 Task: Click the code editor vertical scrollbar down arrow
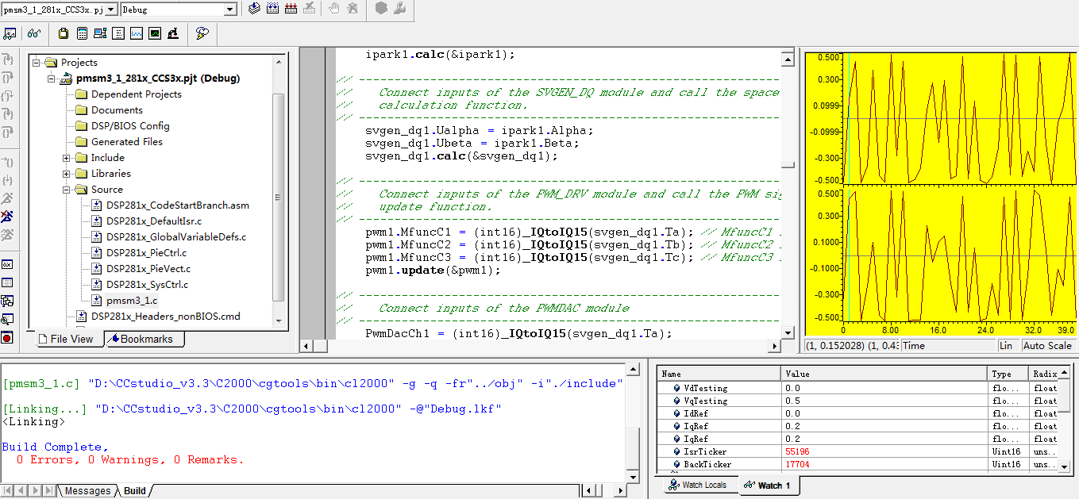pos(787,332)
